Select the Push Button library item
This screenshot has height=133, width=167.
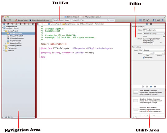[x=149, y=92]
